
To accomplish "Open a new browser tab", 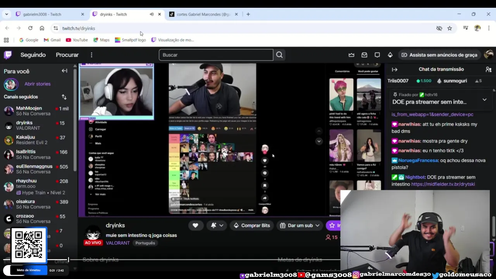I will 248,14.
